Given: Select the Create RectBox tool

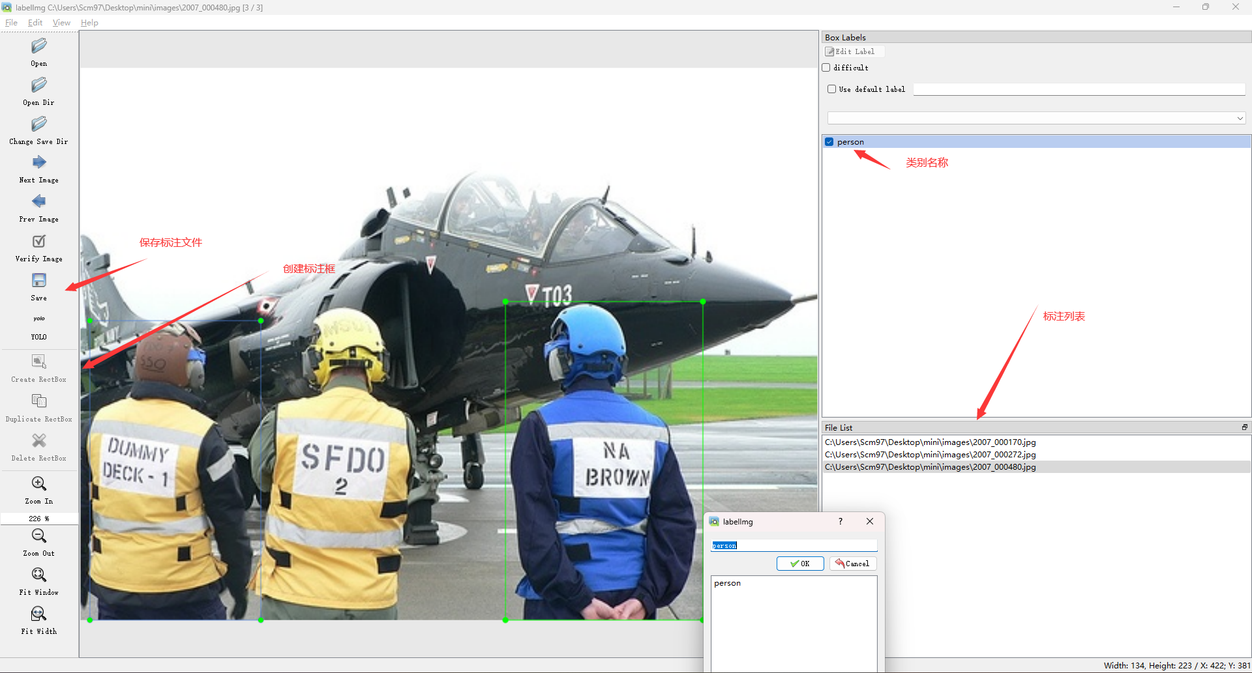Looking at the screenshot, I should click(39, 362).
